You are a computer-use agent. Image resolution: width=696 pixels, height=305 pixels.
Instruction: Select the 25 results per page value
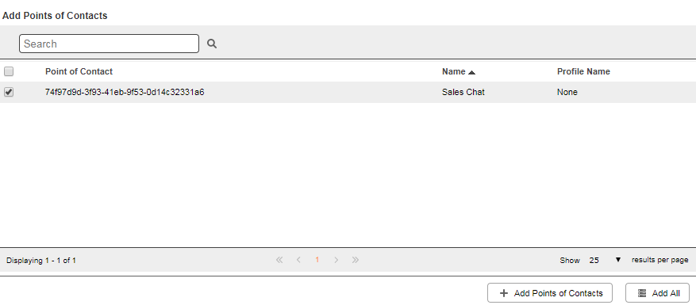[594, 260]
